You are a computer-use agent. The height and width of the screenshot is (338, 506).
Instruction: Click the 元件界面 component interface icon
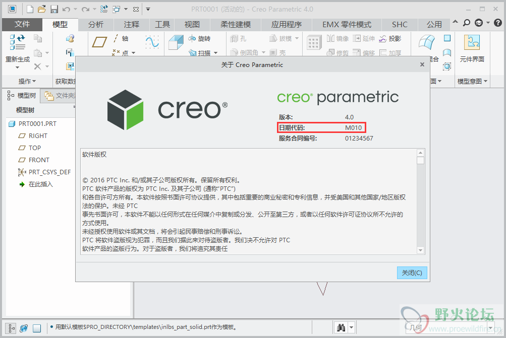472,42
